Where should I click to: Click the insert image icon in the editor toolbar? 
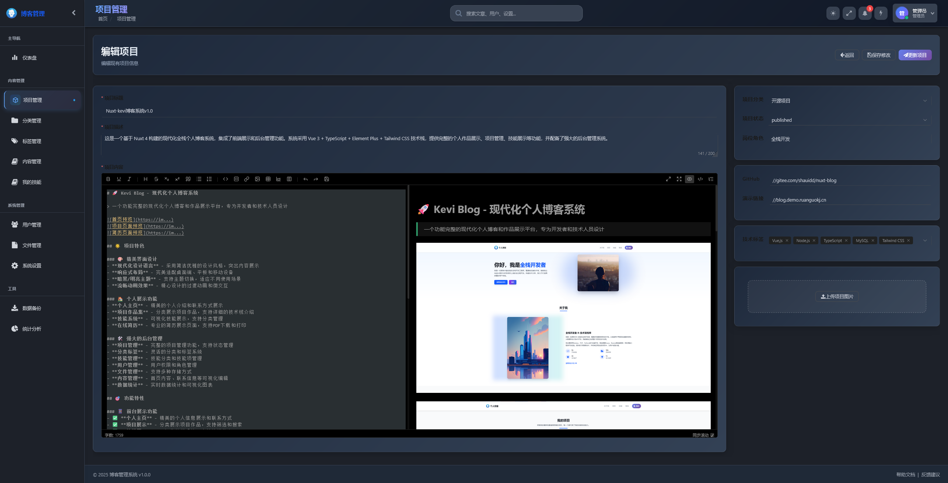point(258,179)
